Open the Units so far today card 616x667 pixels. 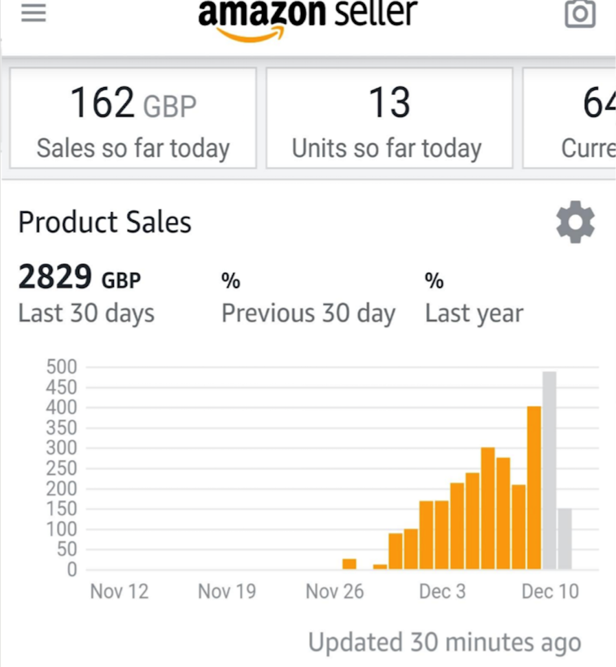(389, 118)
